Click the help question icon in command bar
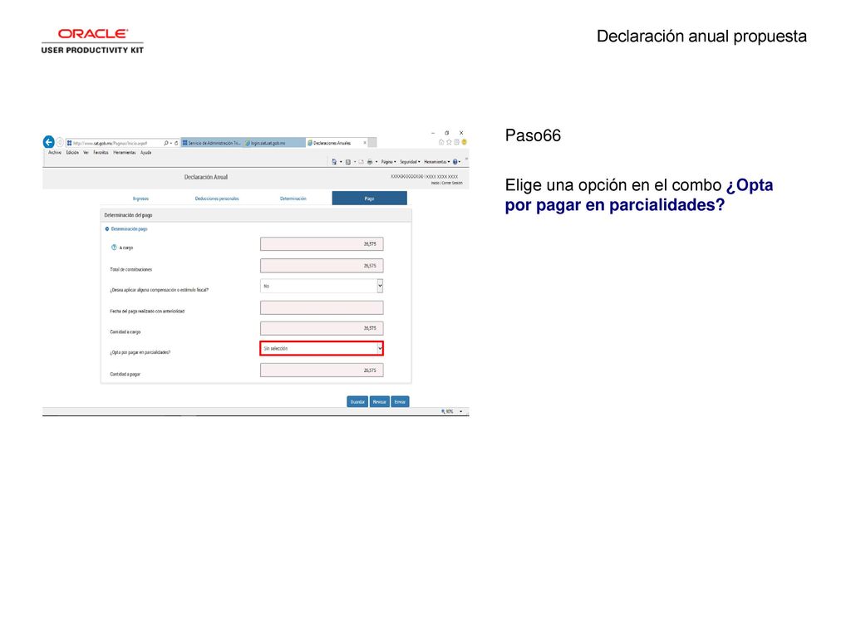Screen dimensions: 851x638 click(x=455, y=162)
